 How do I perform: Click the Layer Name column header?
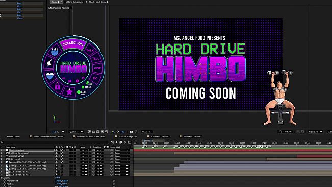(x=11, y=147)
